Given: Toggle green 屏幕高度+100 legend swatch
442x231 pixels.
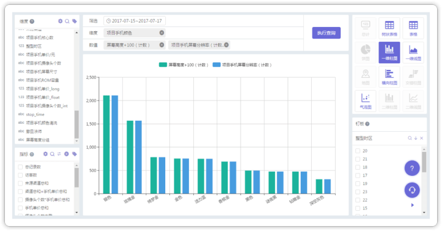Looking at the screenshot, I should 163,65.
